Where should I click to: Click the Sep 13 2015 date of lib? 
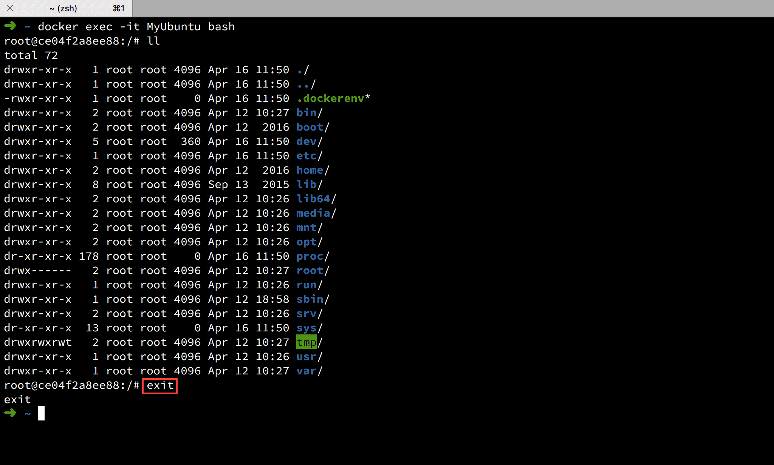coord(249,185)
